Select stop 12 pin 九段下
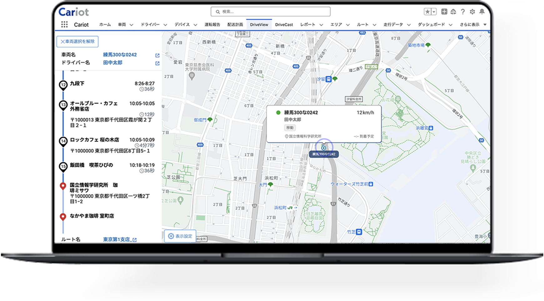This screenshot has width=544, height=301. coord(63,85)
